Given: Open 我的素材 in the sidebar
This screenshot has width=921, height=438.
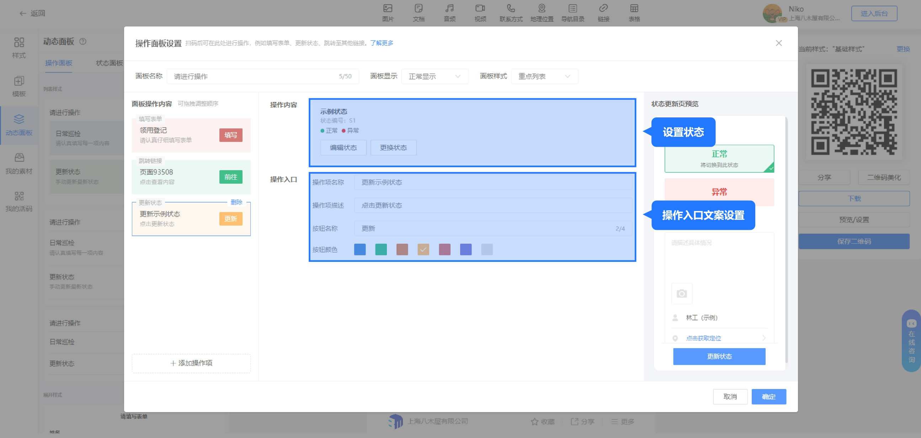Looking at the screenshot, I should (x=19, y=164).
